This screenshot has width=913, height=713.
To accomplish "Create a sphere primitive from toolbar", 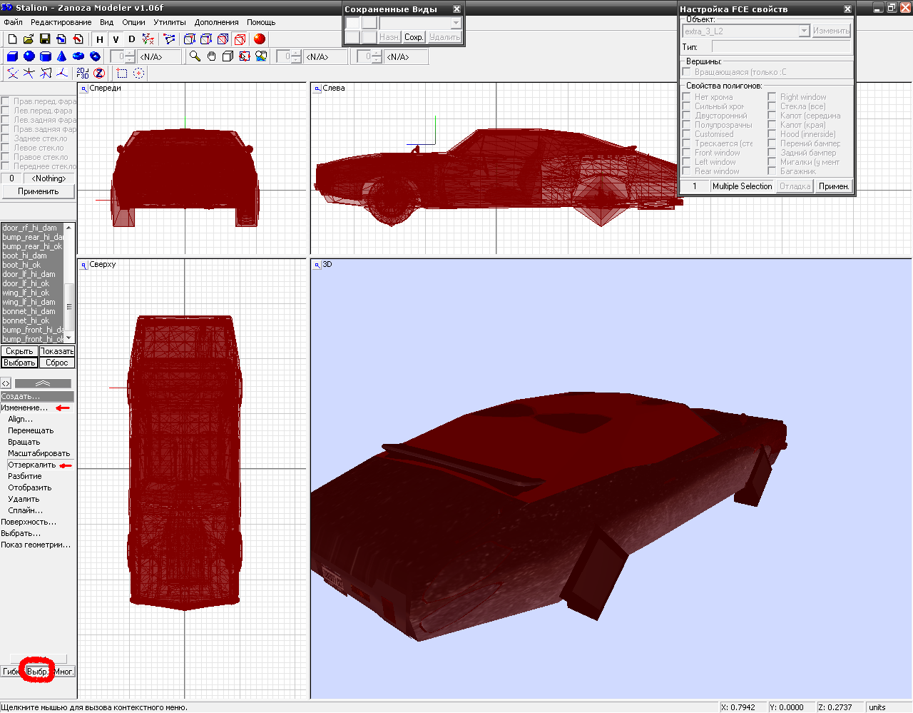I will pos(29,56).
